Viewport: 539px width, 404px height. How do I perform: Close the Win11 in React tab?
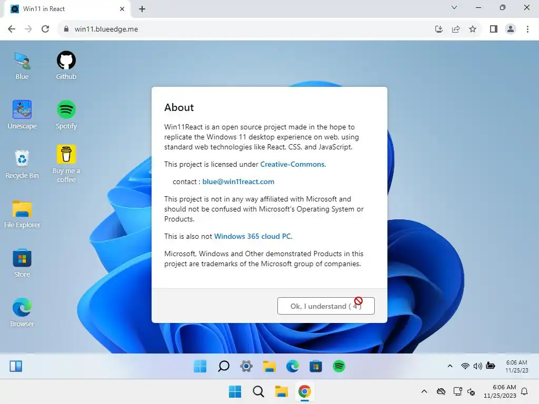[x=122, y=9]
